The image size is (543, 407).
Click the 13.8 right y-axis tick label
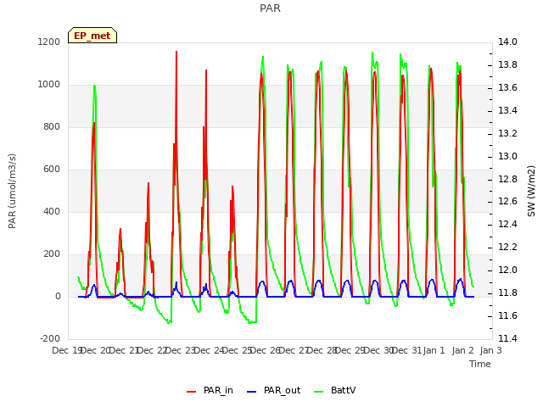[507, 65]
